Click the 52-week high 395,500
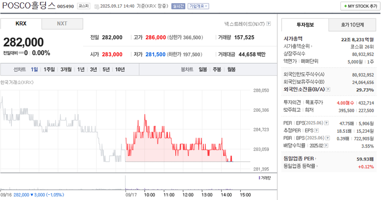This screenshot has height=200, width=382. [x=346, y=110]
